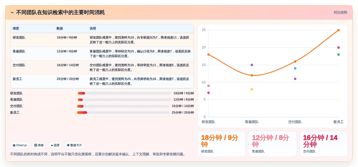Click the summary sentence starting 不同团队的耗时构成不同
This screenshot has height=167, width=358.
98,154
